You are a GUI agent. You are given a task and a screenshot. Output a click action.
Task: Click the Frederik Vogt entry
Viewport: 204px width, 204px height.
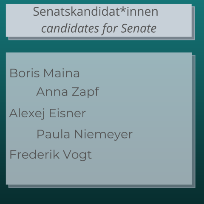click(x=51, y=155)
